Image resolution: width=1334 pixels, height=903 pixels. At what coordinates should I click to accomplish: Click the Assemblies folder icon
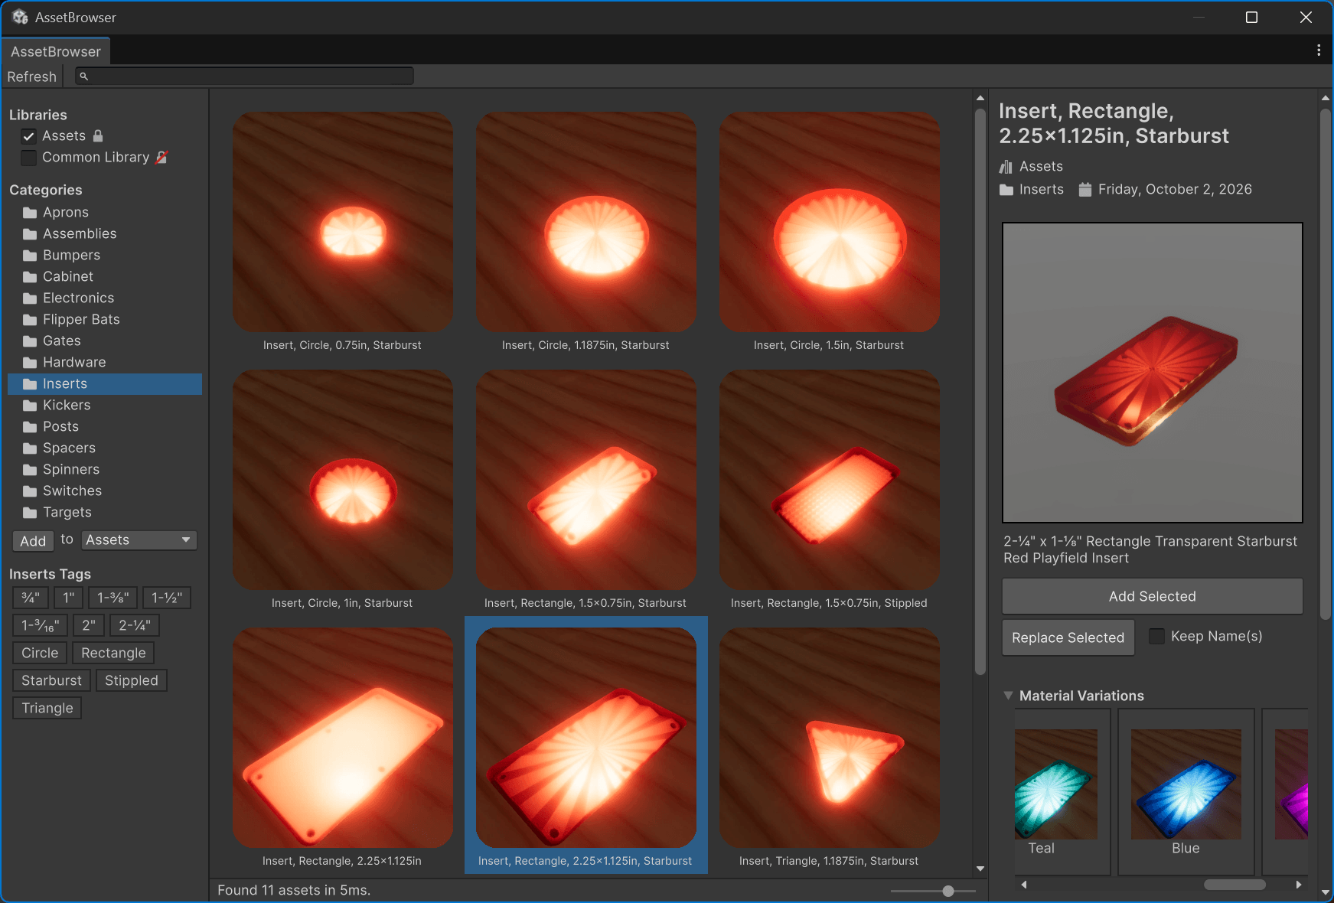(x=30, y=233)
